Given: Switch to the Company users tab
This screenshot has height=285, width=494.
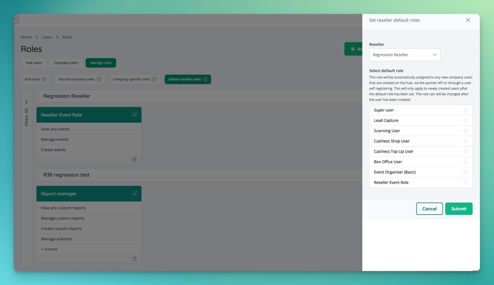Looking at the screenshot, I should click(66, 63).
